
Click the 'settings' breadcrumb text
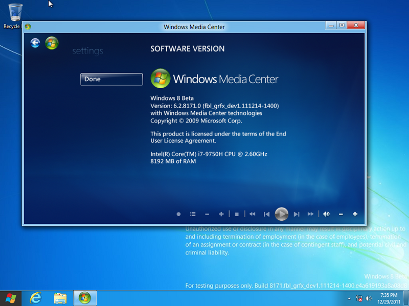[x=87, y=51]
